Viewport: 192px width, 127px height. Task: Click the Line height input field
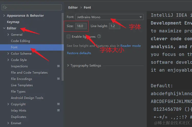point(115,26)
